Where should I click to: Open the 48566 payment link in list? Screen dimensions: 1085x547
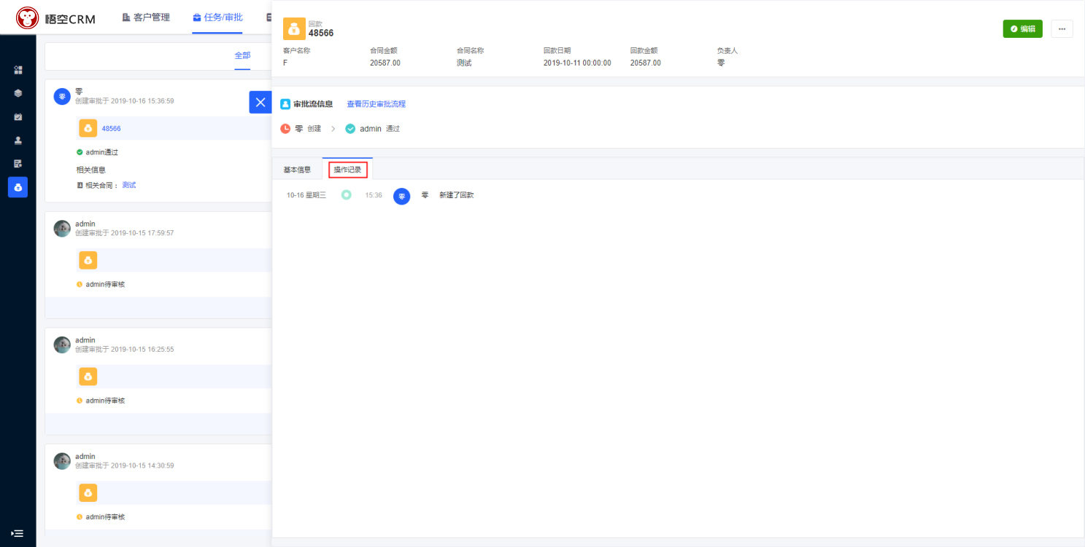click(x=111, y=128)
